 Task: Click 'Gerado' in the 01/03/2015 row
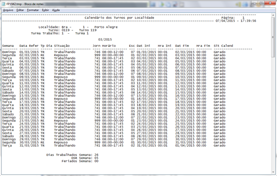[220, 52]
